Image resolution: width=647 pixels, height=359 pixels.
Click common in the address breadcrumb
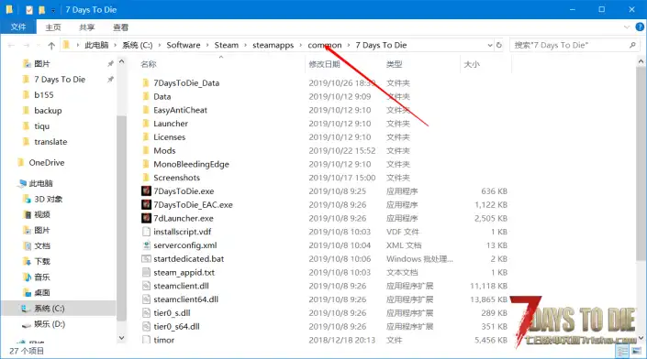click(x=325, y=45)
